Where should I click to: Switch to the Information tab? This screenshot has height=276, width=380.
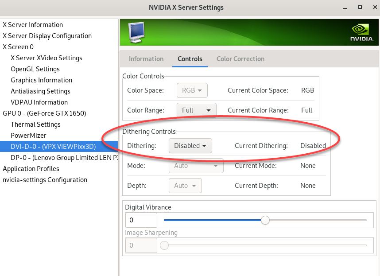click(x=146, y=59)
